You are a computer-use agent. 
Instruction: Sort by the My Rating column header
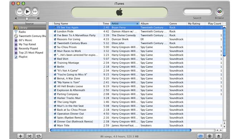[x=196, y=24]
